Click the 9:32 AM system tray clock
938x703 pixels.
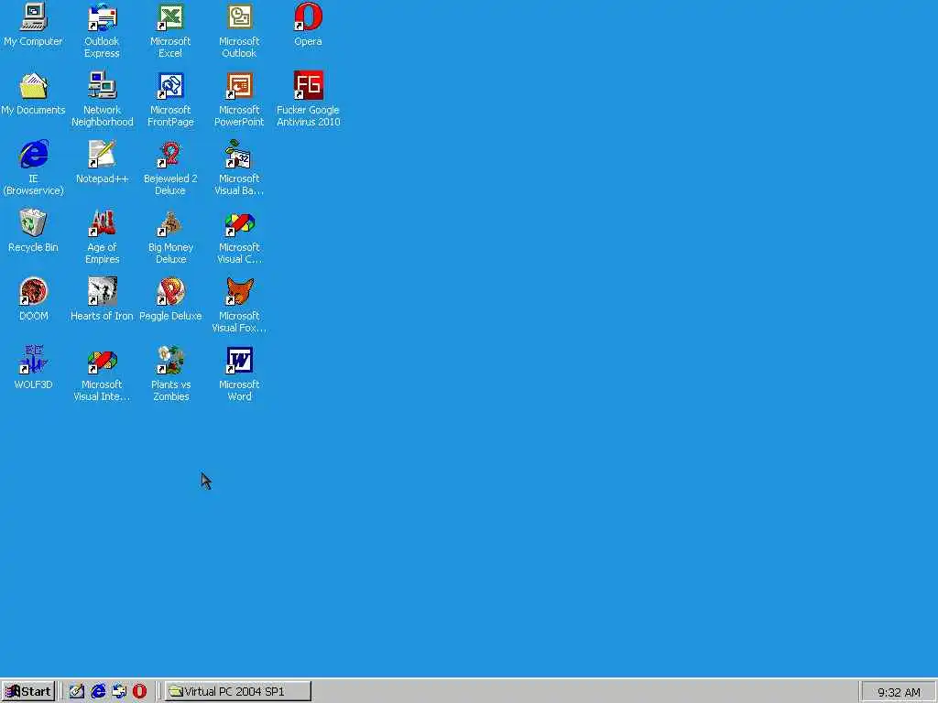click(899, 692)
